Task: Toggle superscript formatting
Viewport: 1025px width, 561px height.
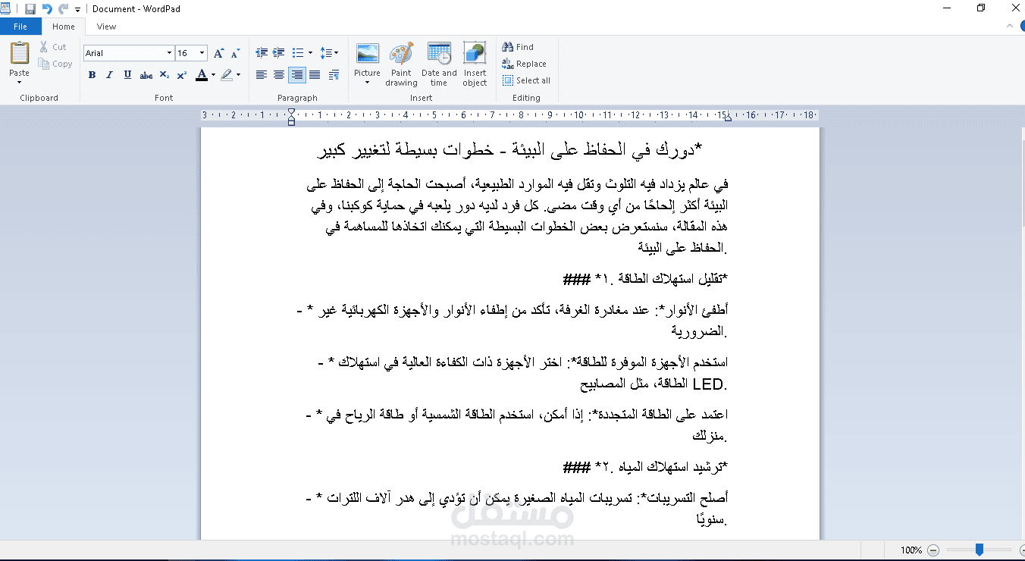Action: pyautogui.click(x=182, y=75)
